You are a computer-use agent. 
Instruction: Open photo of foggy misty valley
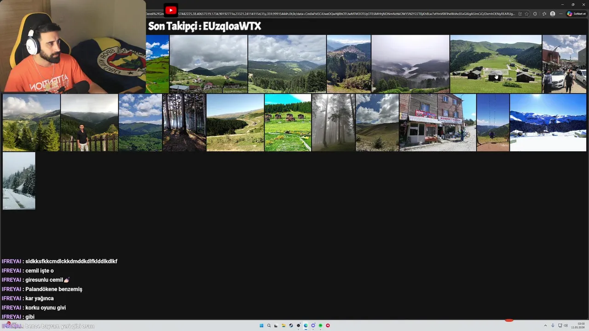410,64
